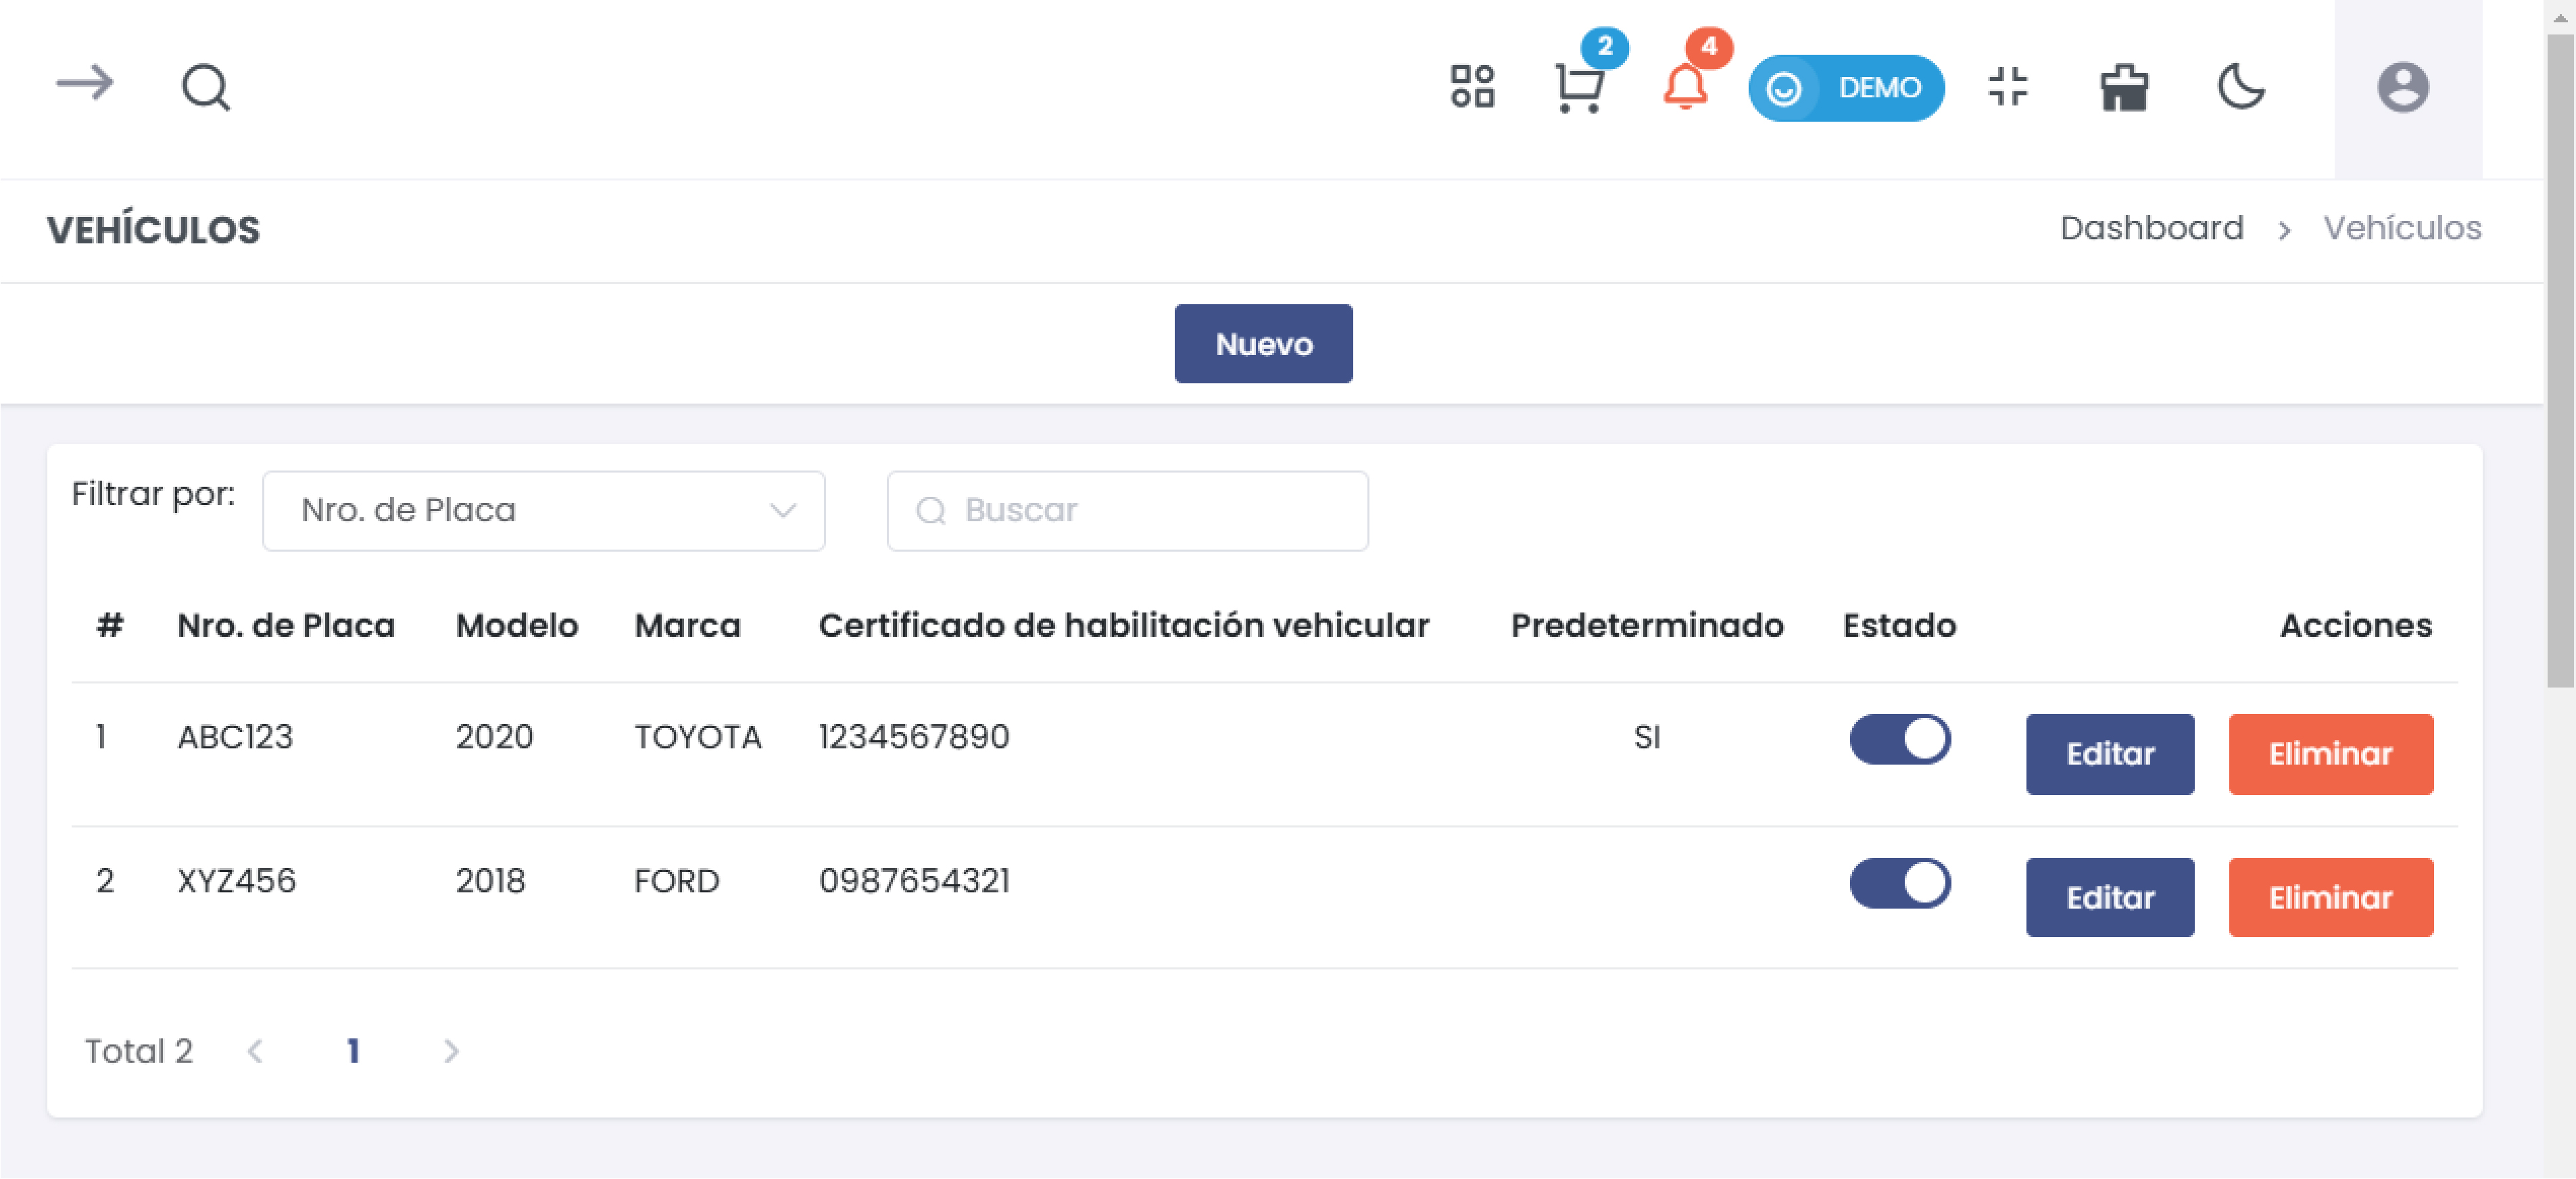
Task: View the shopping cart with 2 items
Action: click(1580, 90)
